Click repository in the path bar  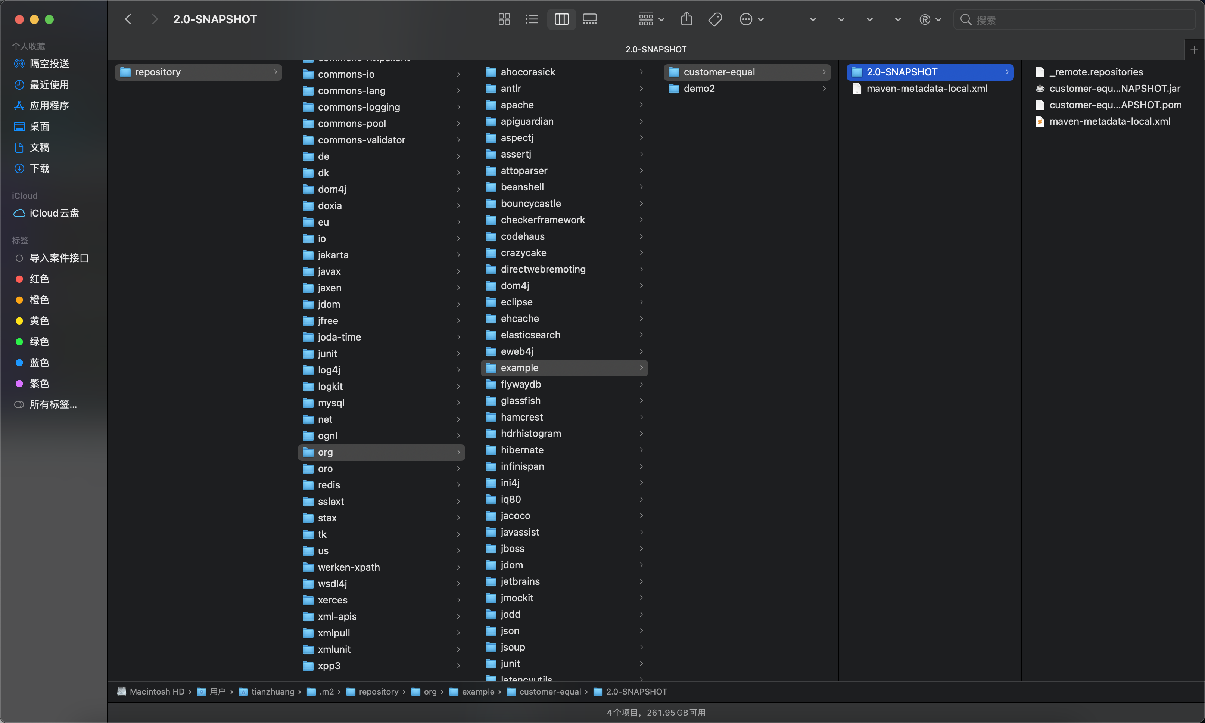coord(378,692)
